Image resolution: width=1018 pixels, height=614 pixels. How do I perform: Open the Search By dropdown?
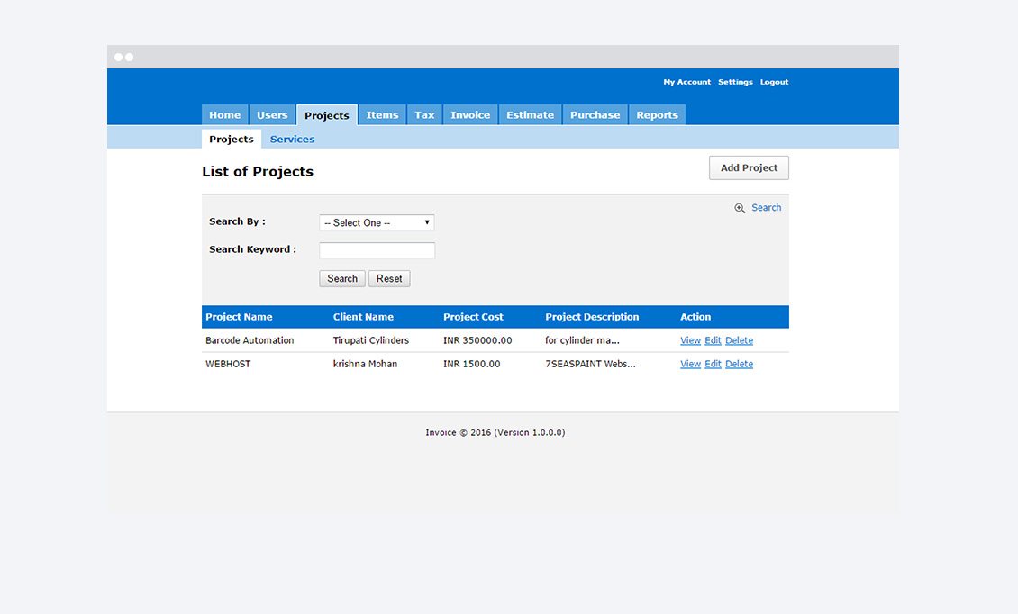point(377,222)
